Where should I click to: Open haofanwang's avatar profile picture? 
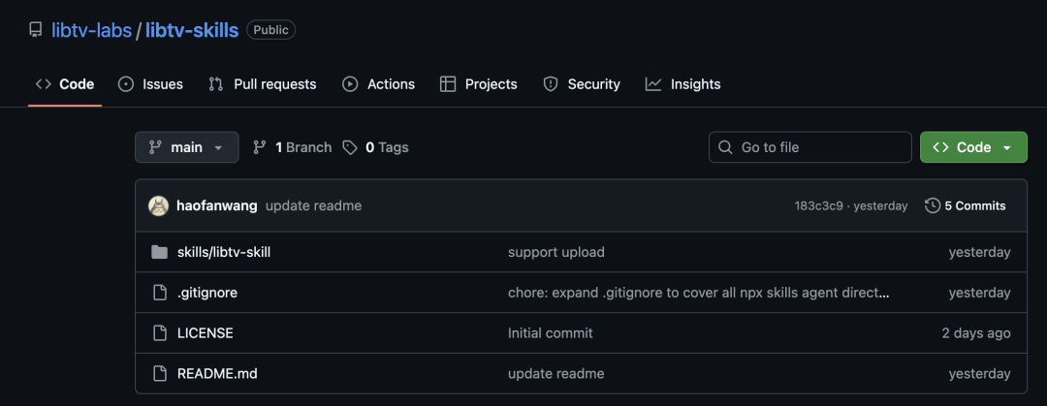coord(158,205)
